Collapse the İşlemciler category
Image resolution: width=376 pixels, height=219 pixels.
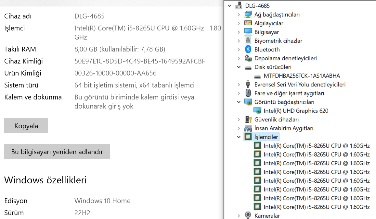[239, 137]
